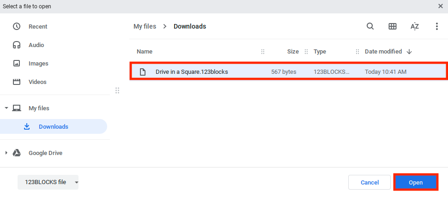The height and width of the screenshot is (197, 448).
Task: Select Downloads folder in sidebar
Action: [53, 126]
